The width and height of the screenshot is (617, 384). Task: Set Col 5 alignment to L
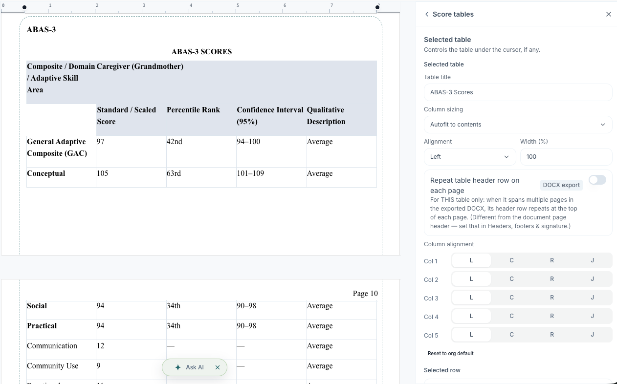tap(471, 335)
